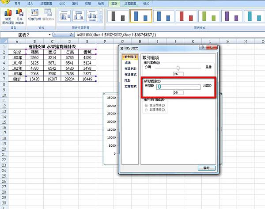Apply the green chart style

click(209, 16)
